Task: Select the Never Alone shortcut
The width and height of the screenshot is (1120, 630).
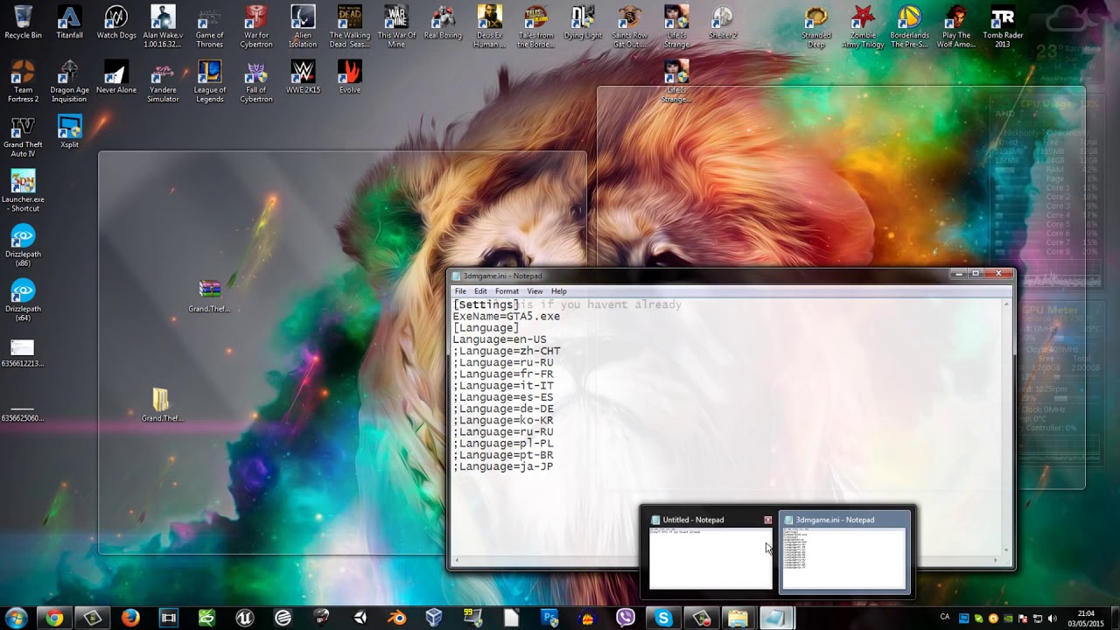Action: 115,77
